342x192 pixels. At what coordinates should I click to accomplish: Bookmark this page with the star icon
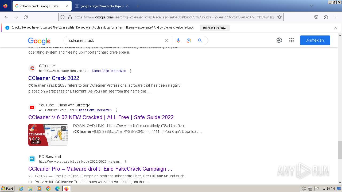tap(279, 17)
